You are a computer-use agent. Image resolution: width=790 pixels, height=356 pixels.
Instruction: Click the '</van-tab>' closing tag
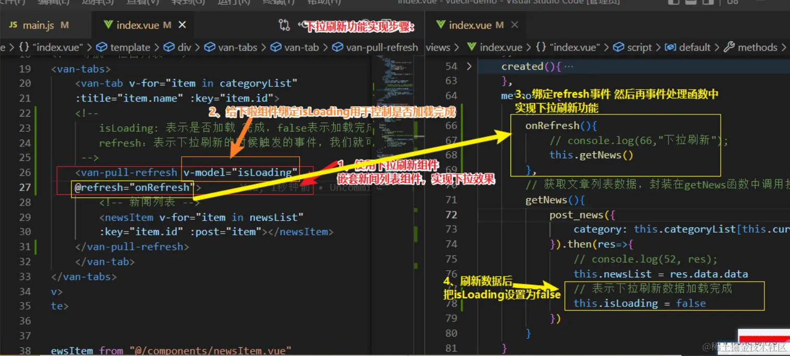pos(105,261)
